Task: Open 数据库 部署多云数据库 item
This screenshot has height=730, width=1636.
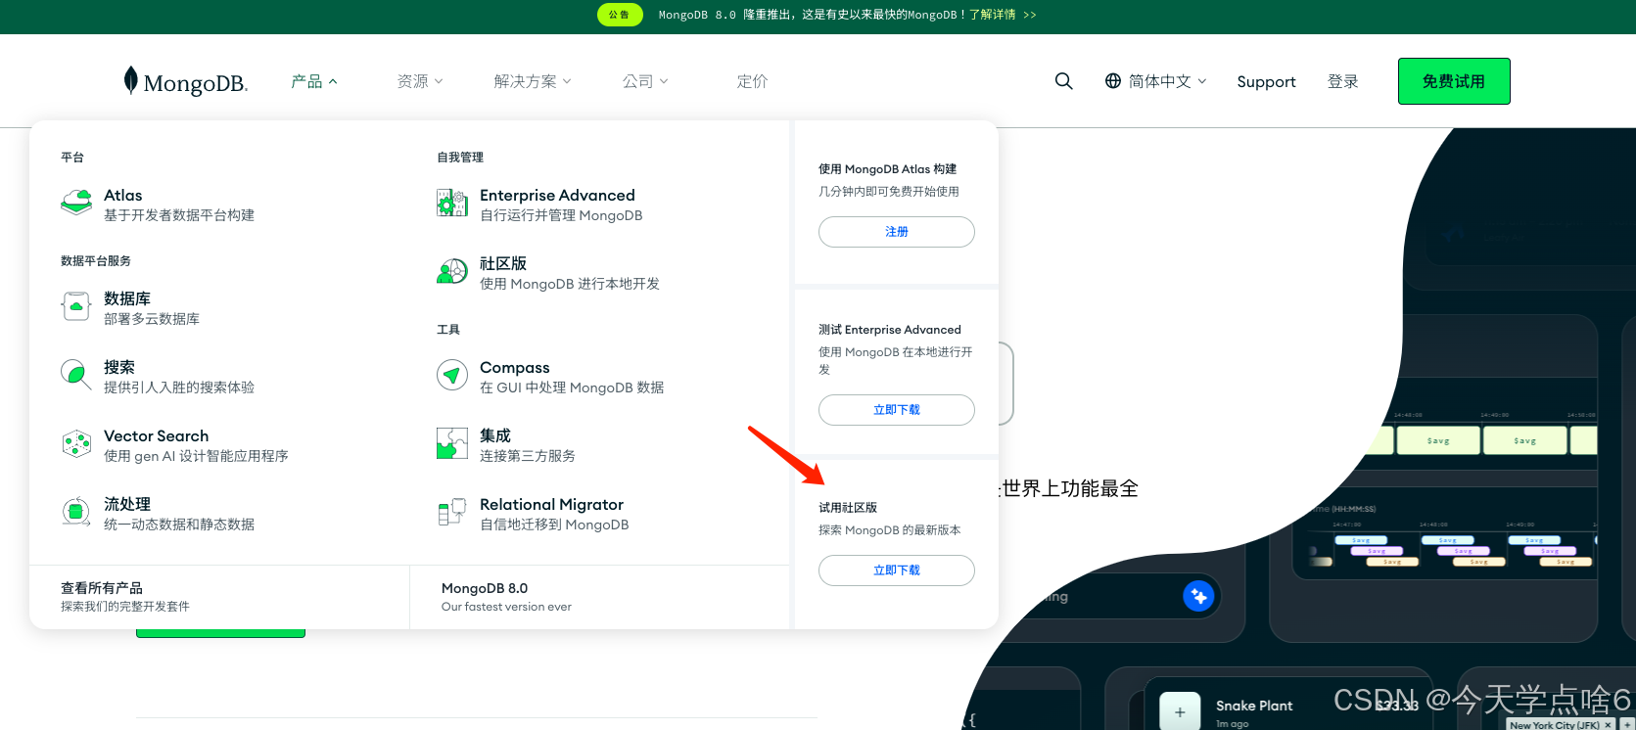Action: click(131, 308)
